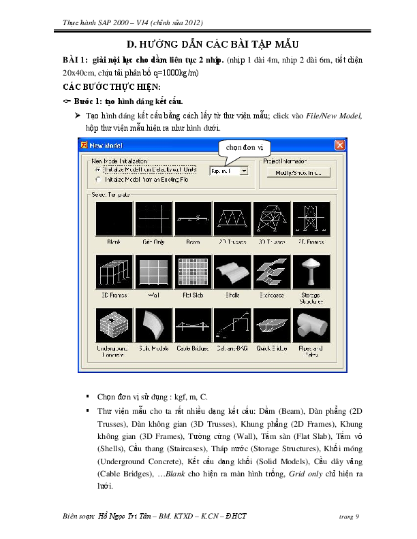Close the New Model dialog
Image resolution: width=417 pixels, height=539 pixels.
(x=339, y=145)
